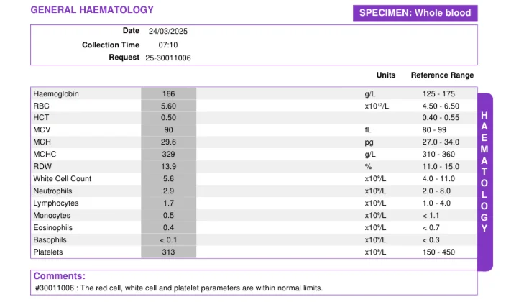Click the GENERAL HAEMATOLOGY heading
The width and height of the screenshot is (506, 302).
coord(92,9)
